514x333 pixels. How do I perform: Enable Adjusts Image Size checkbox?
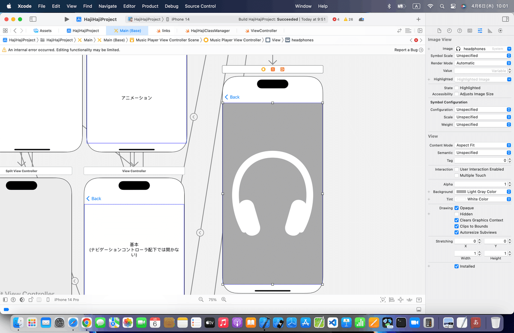click(457, 94)
